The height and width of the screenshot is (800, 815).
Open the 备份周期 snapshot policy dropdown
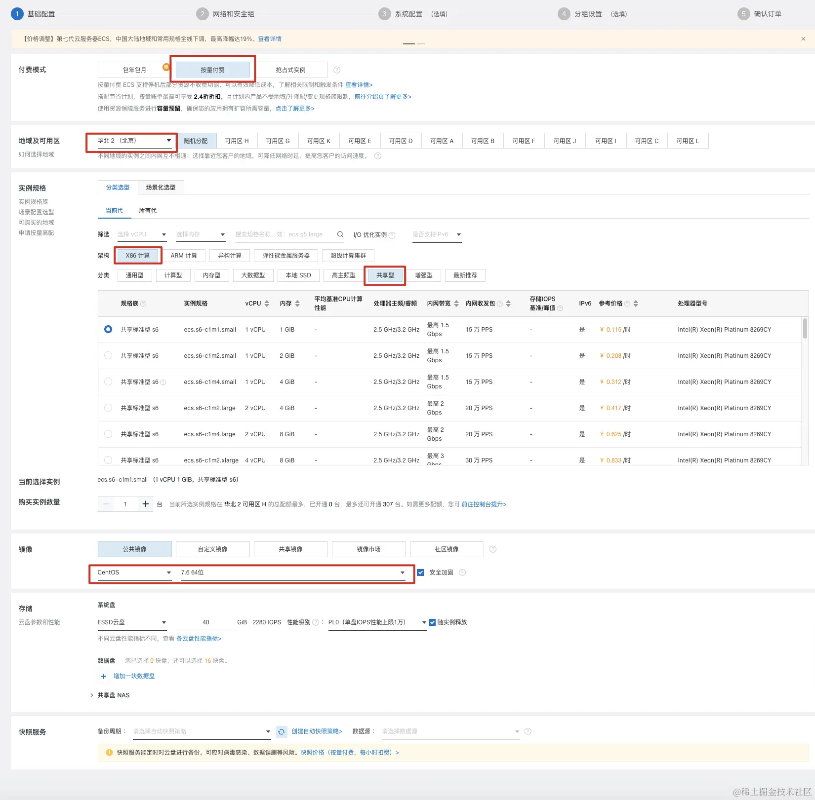[x=202, y=731]
